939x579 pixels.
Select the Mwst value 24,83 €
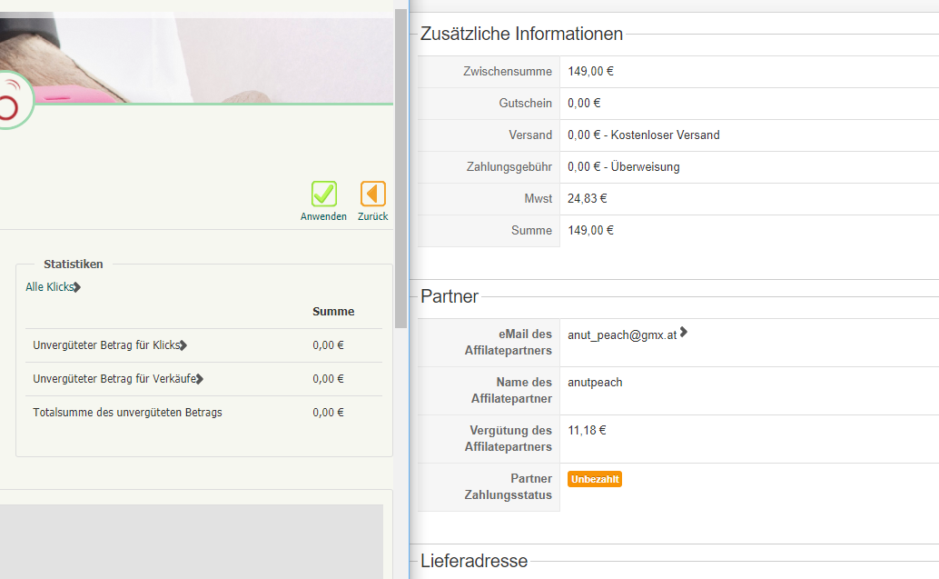click(588, 198)
